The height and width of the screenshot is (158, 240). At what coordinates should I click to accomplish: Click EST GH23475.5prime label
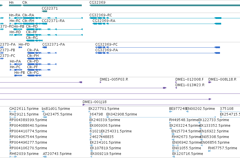(x=58, y=114)
